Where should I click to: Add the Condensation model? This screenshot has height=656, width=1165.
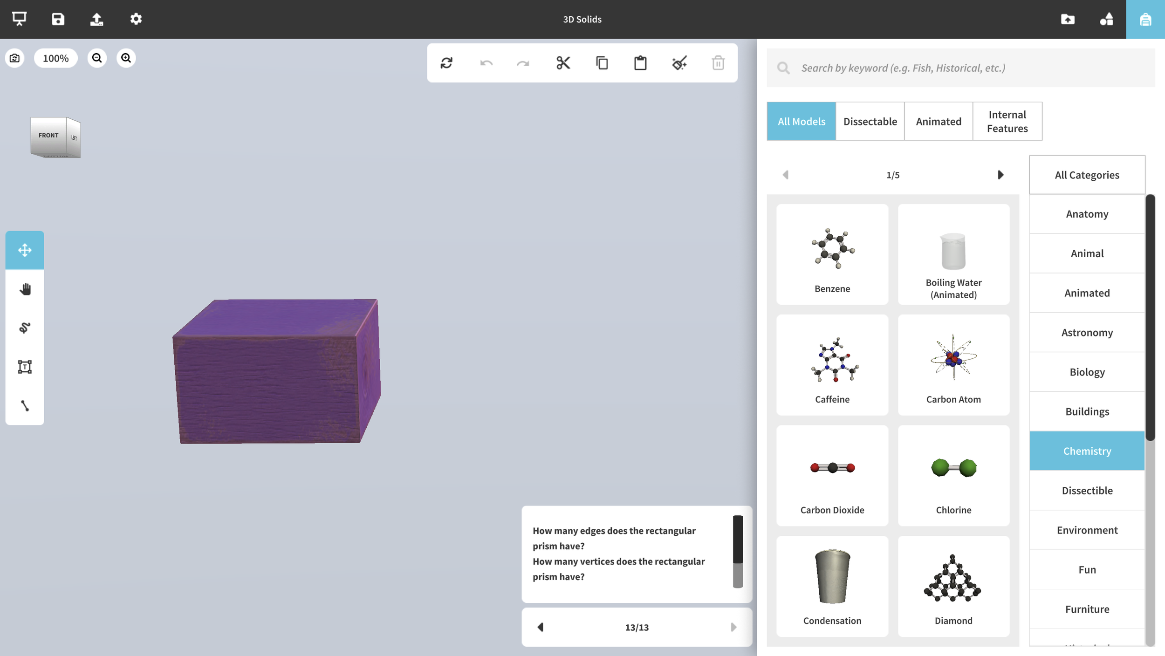(832, 586)
